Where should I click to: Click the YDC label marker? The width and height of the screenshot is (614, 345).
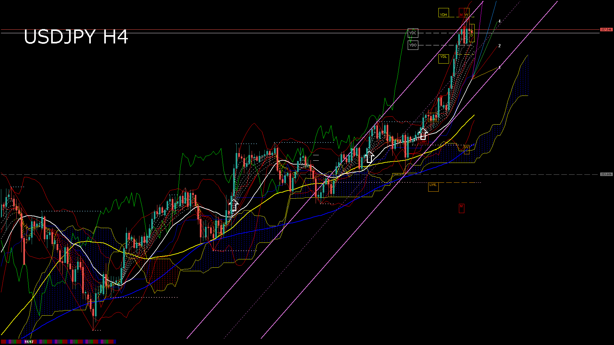(413, 33)
